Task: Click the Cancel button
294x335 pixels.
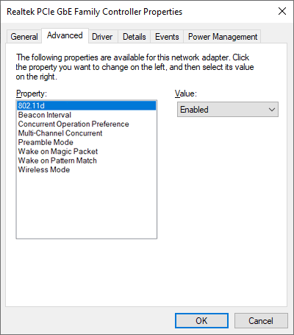Action: 261,320
